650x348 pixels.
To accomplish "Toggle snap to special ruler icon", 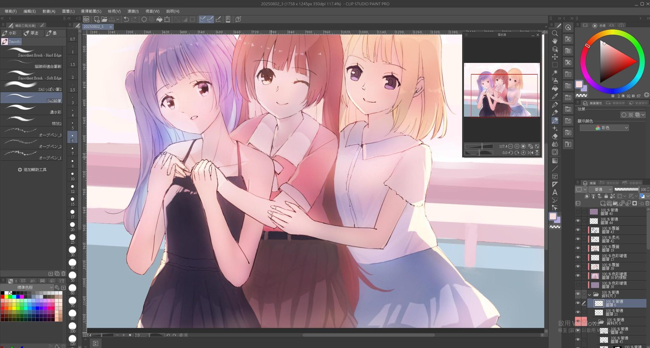I will [x=210, y=19].
